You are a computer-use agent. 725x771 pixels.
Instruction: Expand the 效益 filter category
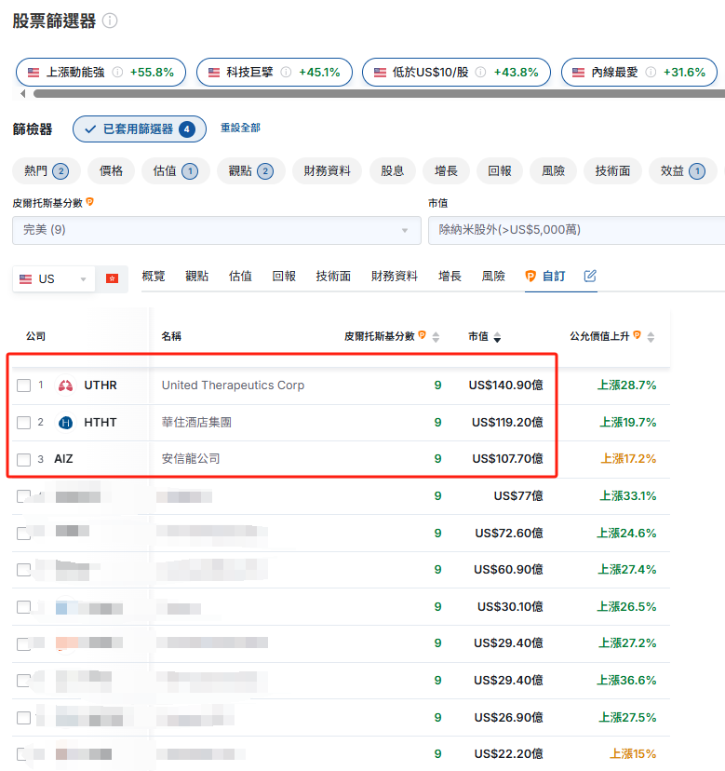pos(683,171)
